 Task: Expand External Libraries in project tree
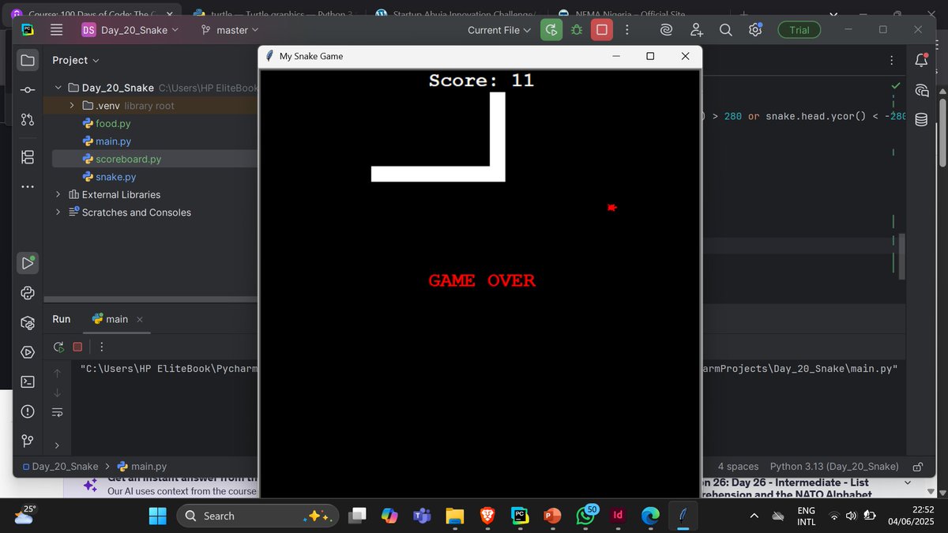point(58,194)
